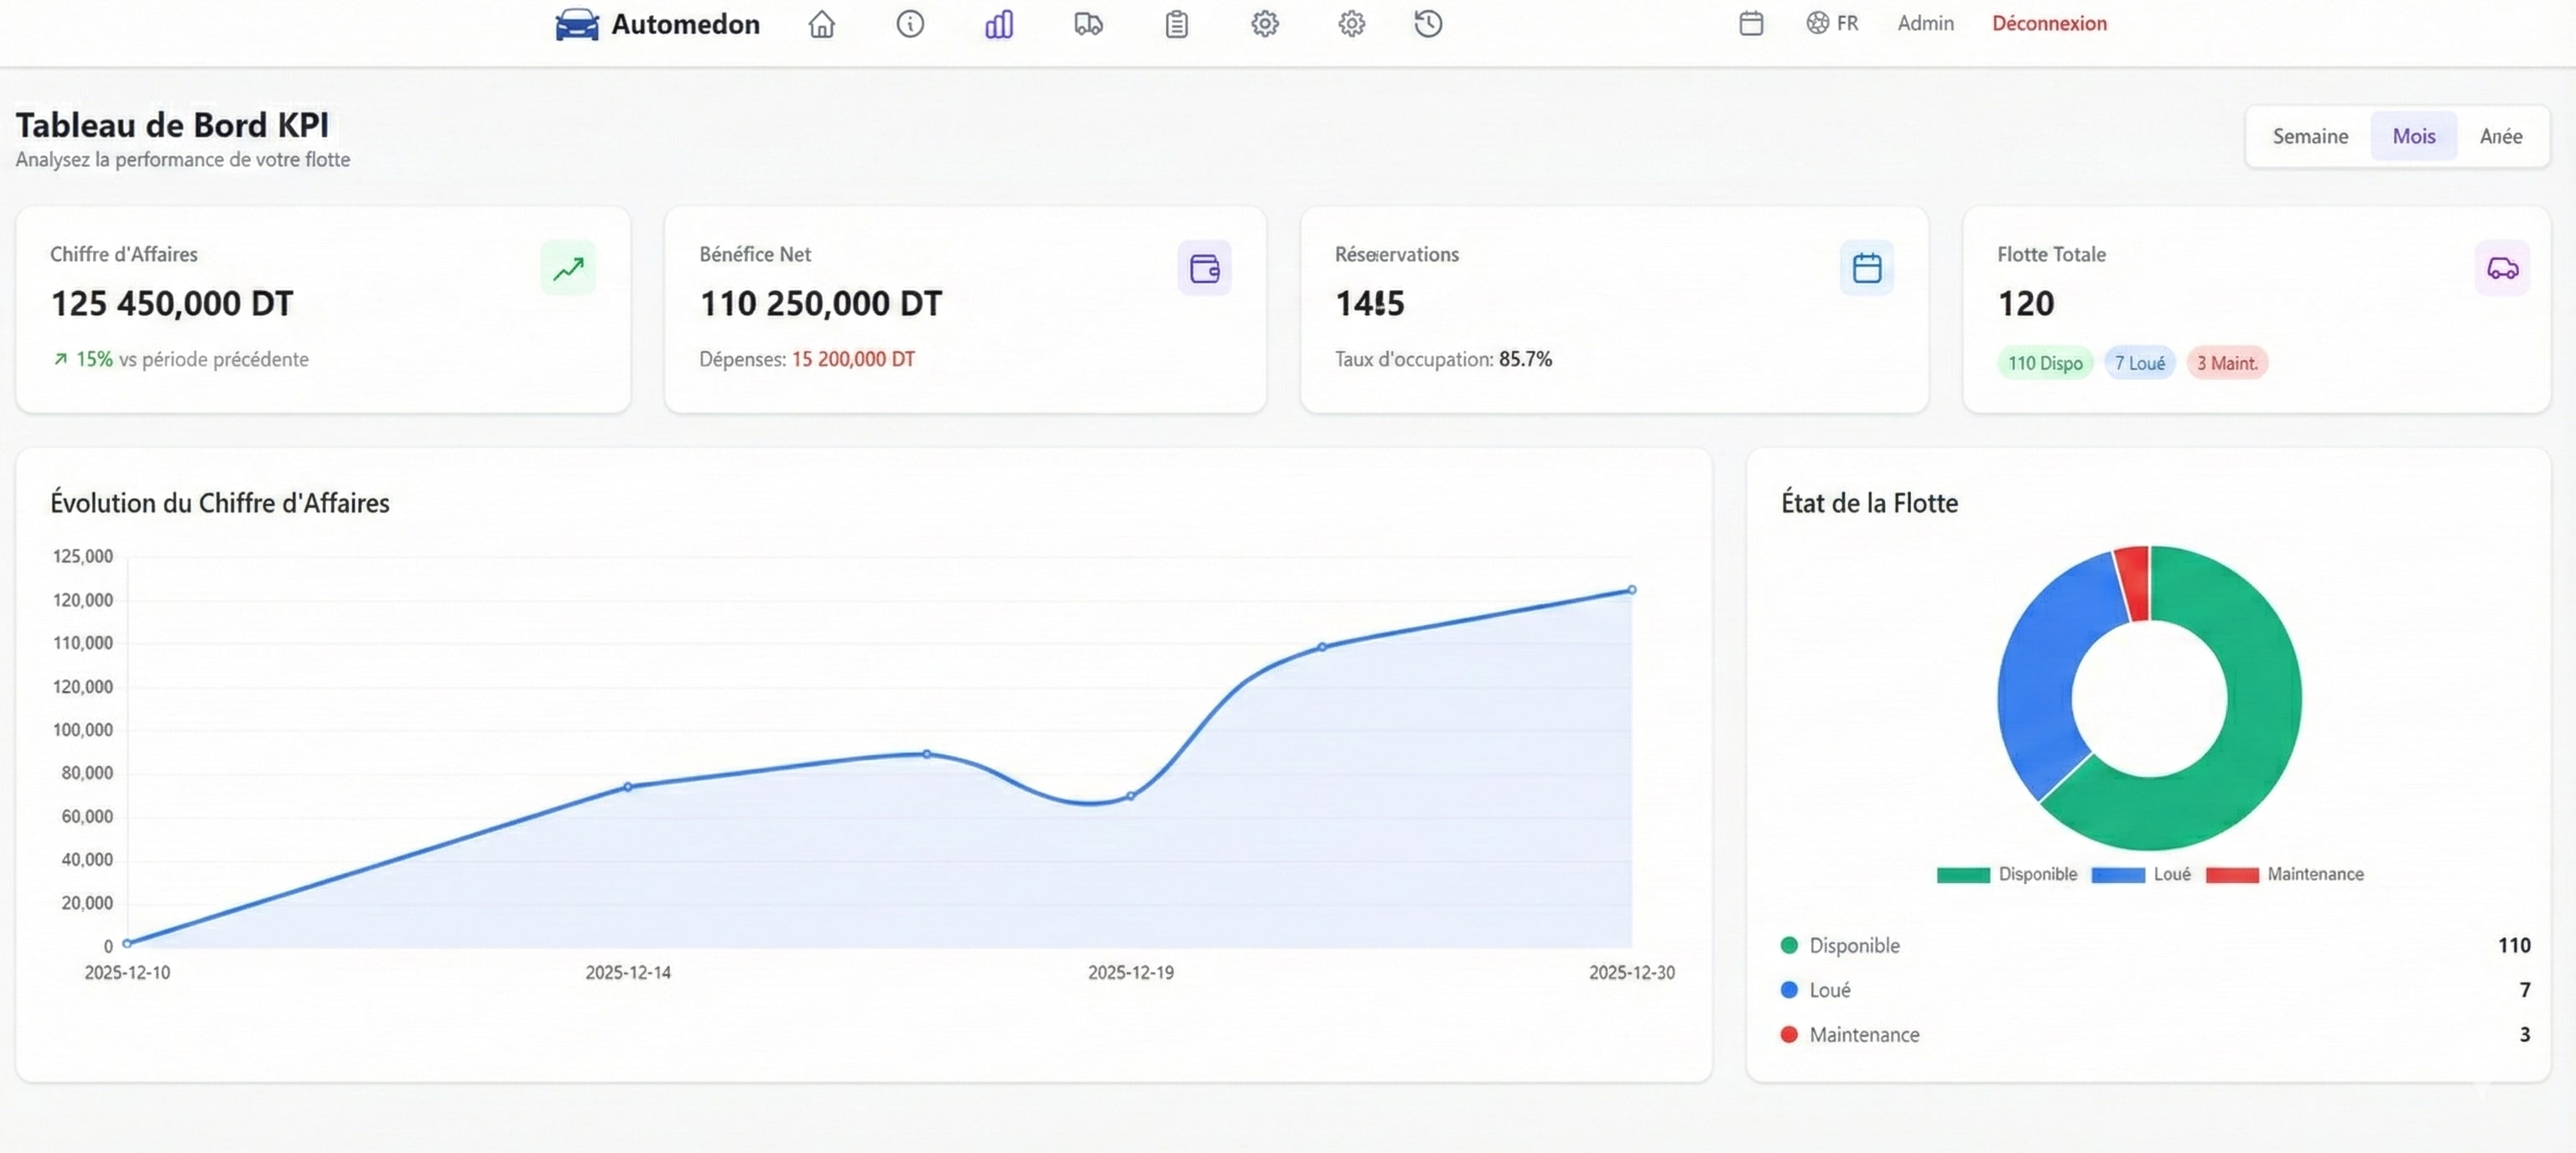Toggle Loué swatch in chart legend
Screen dimensions: 2576x1153
(x=2117, y=876)
